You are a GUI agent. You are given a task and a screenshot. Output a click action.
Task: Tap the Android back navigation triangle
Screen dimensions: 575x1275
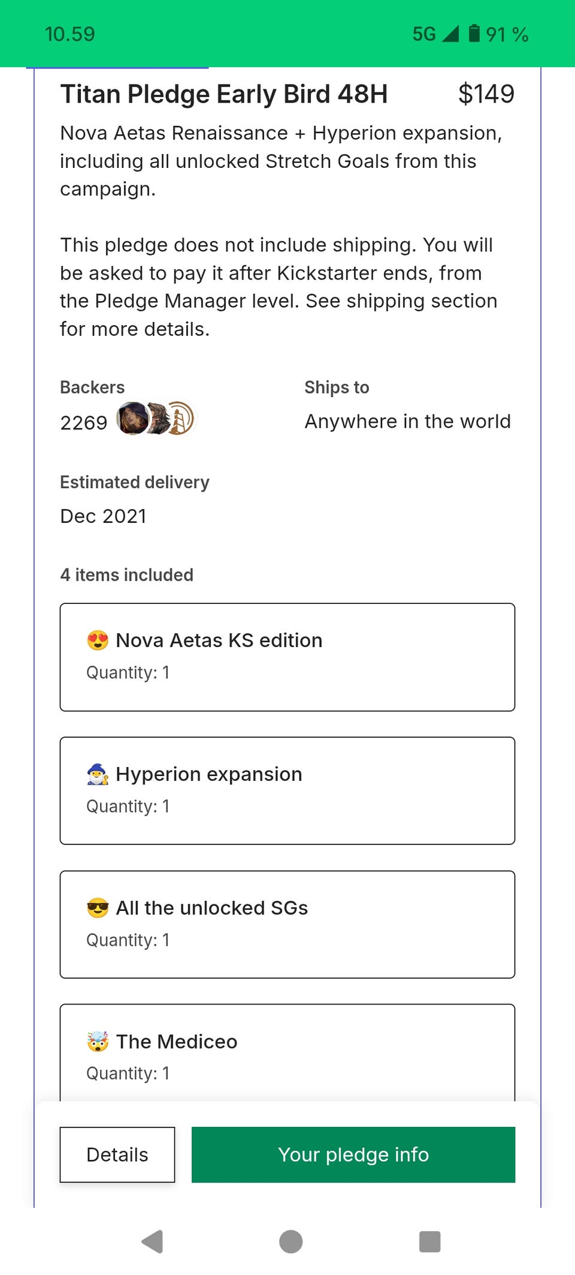pyautogui.click(x=153, y=1241)
